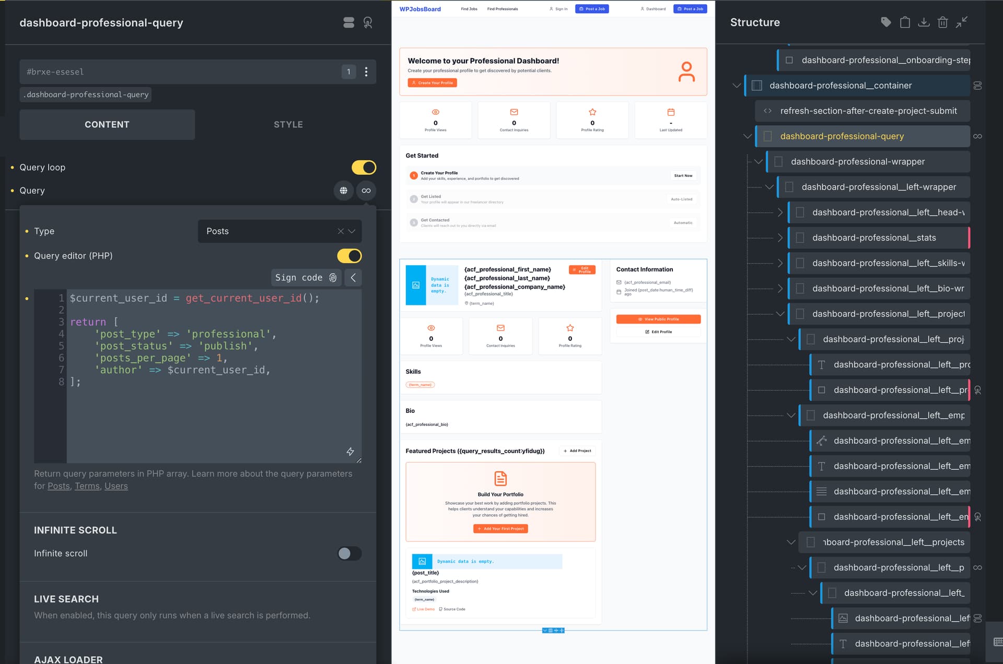The width and height of the screenshot is (1003, 664).
Task: Enable the Infinite scroll switch
Action: pos(349,553)
